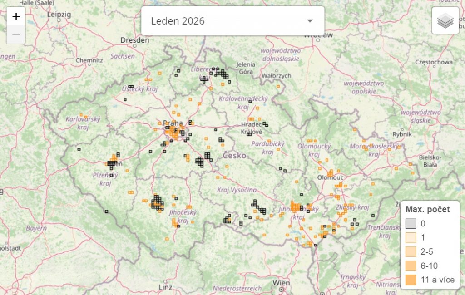Open the map layers control
Image resolution: width=465 pixels, height=295 pixels.
pos(445,20)
